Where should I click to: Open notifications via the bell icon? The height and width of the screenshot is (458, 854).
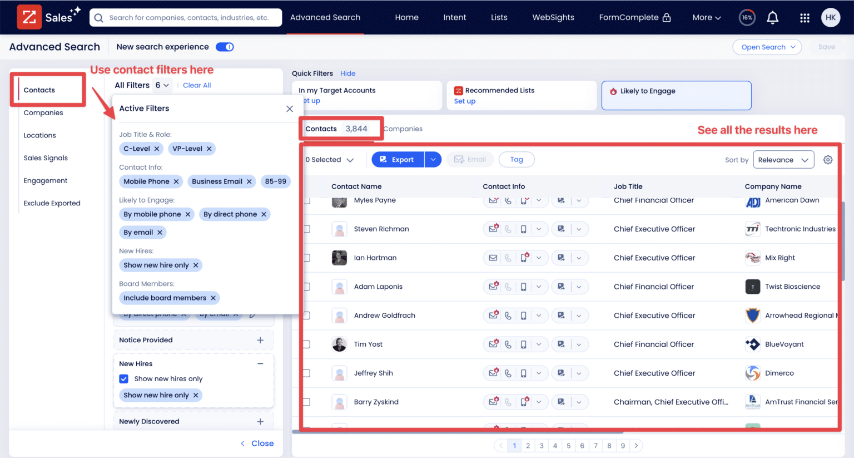tap(772, 17)
